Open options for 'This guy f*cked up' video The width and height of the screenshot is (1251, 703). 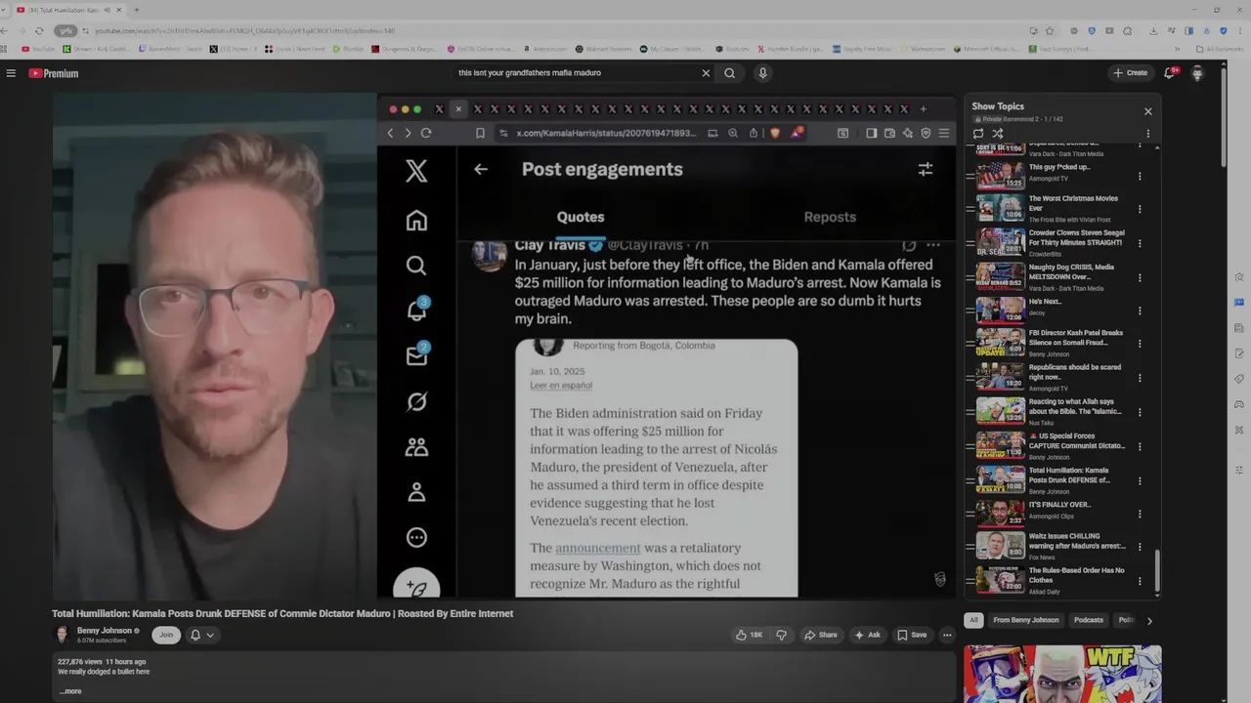coord(1140,177)
